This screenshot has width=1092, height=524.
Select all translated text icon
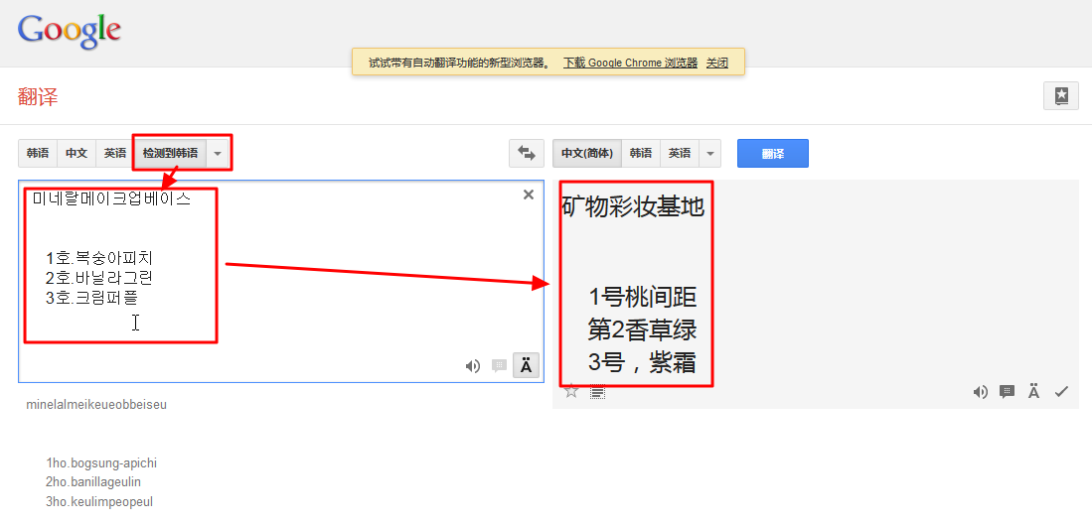point(597,392)
